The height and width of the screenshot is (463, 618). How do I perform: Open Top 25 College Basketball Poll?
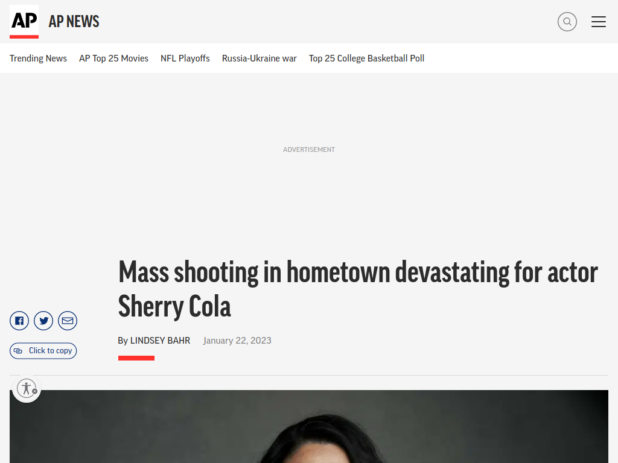366,58
